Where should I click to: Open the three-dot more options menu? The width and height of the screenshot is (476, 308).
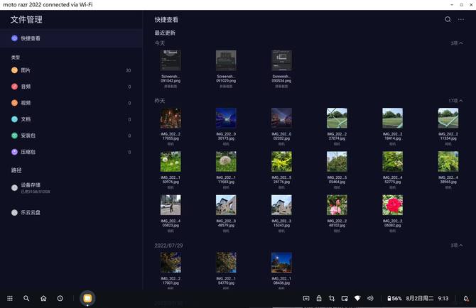point(461,20)
